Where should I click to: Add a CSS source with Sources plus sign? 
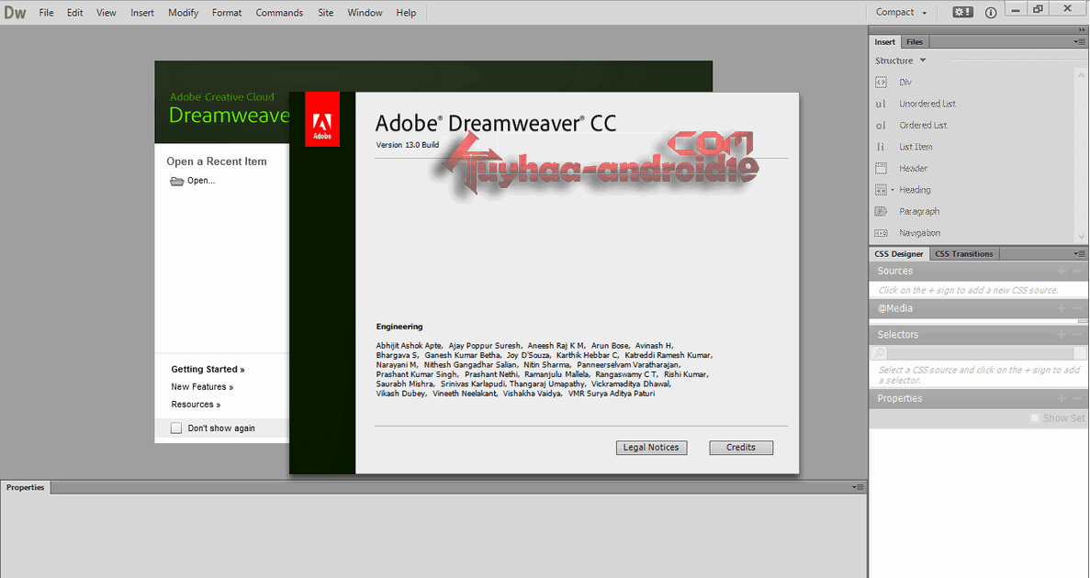click(1062, 271)
